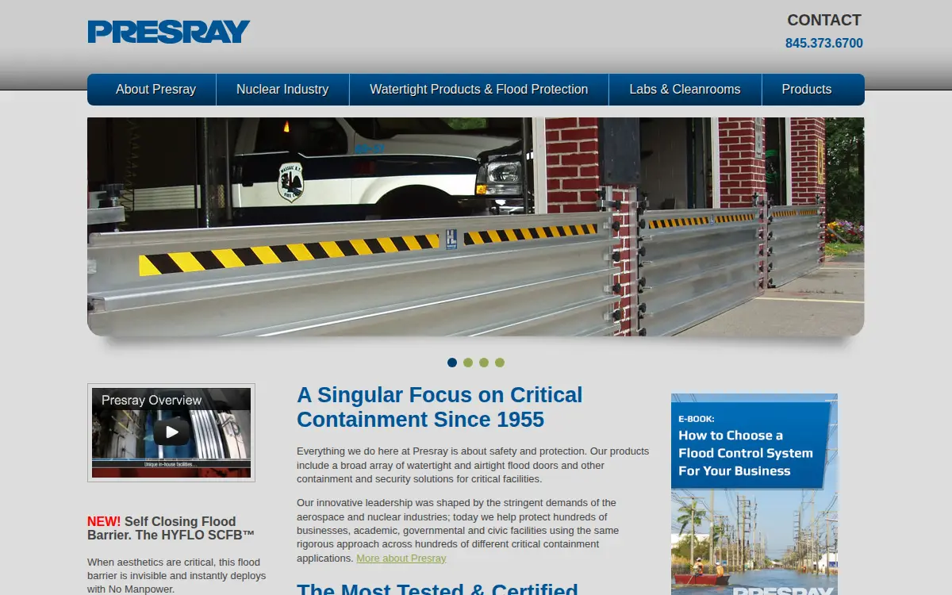The height and width of the screenshot is (595, 952).
Task: Open the Labs & Cleanrooms menu
Action: point(685,90)
